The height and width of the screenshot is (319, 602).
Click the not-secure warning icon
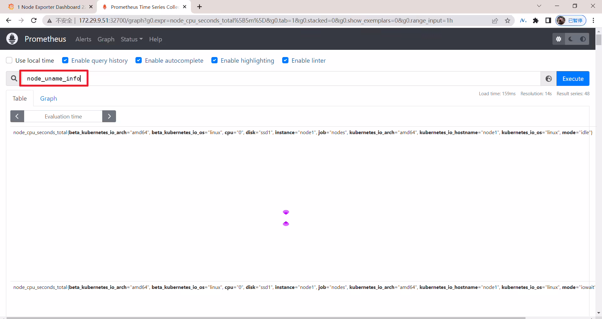click(49, 21)
